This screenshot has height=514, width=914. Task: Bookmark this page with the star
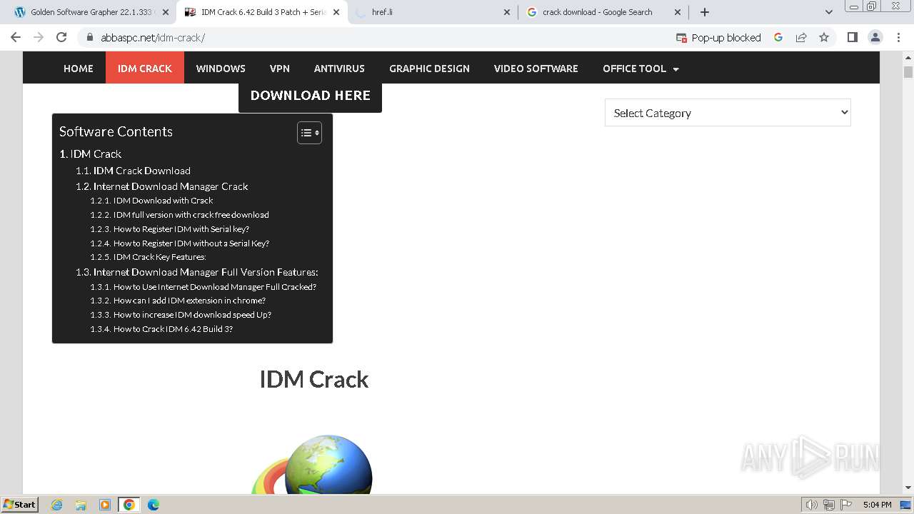pos(824,38)
